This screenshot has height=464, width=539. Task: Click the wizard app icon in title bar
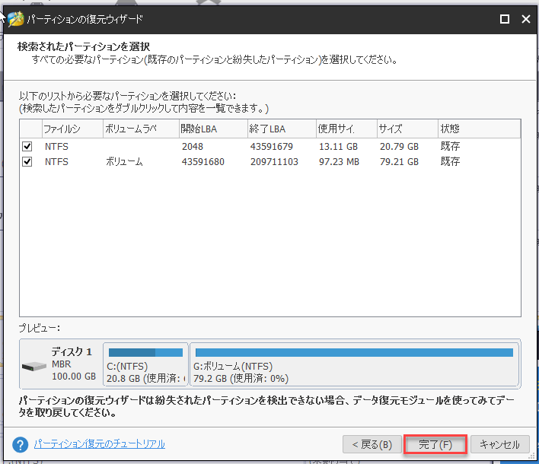[15, 19]
